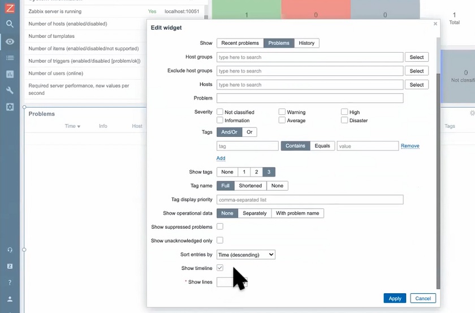Set Show tags to 3
The width and height of the screenshot is (475, 313).
[x=269, y=172]
